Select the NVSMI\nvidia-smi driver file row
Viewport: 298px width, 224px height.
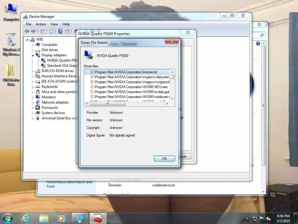click(127, 97)
